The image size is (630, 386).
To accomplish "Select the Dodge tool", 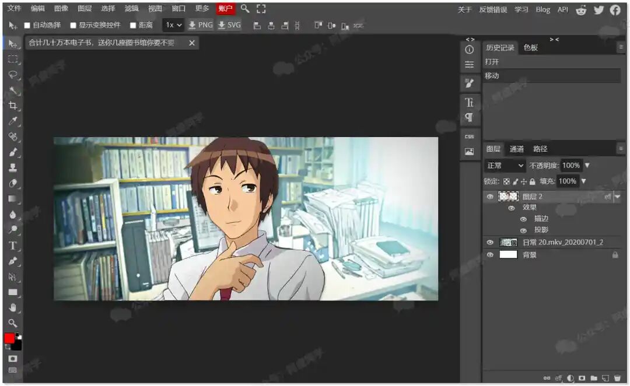I will tap(13, 230).
